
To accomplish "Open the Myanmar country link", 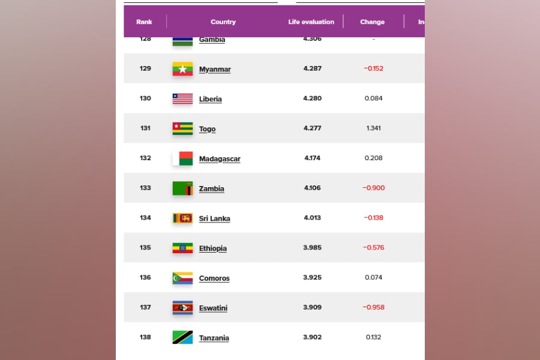I will 215,70.
